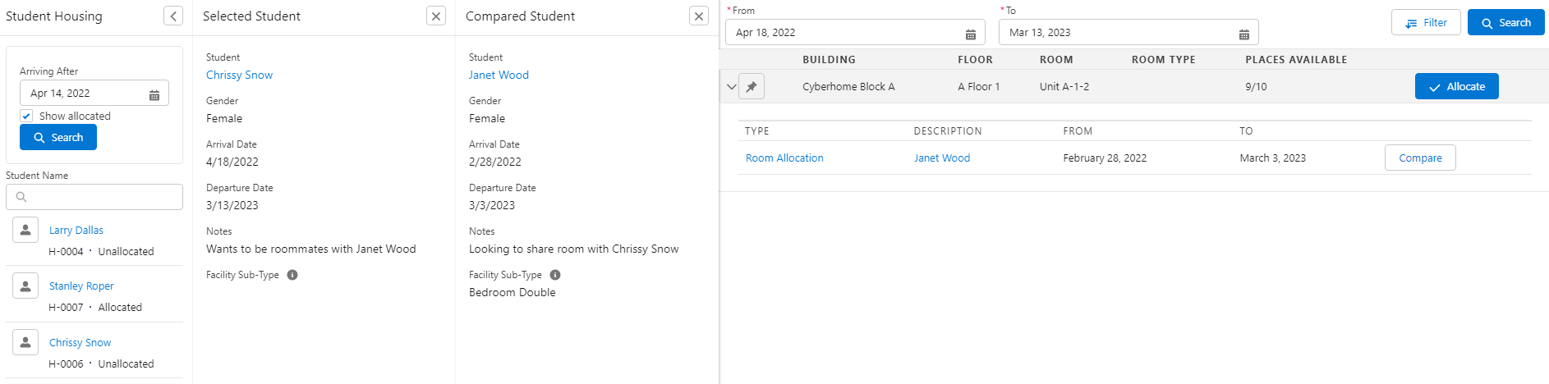Open the To date calendar picker

(x=1243, y=34)
